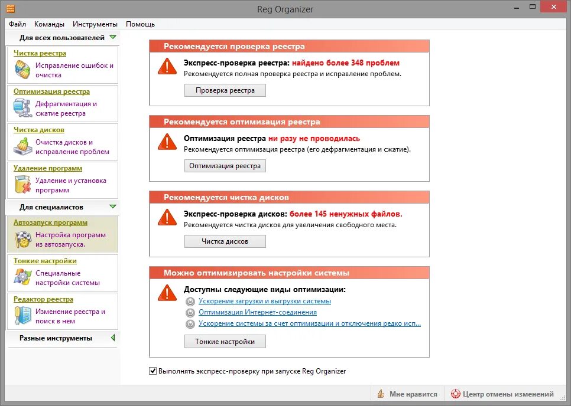Click the disk cleanup brush icon
Image resolution: width=571 pixels, height=406 pixels.
tap(22, 146)
